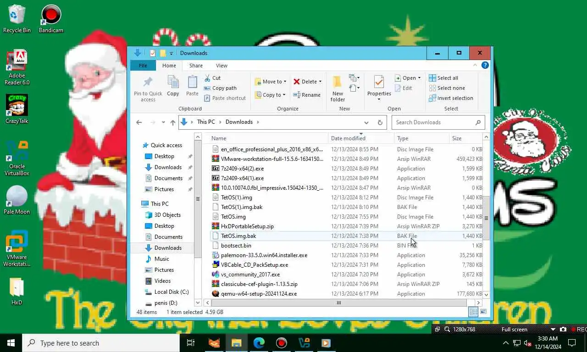Viewport: 587px width, 352px height.
Task: Select the CrazyTalk desktop icon
Action: point(17,110)
